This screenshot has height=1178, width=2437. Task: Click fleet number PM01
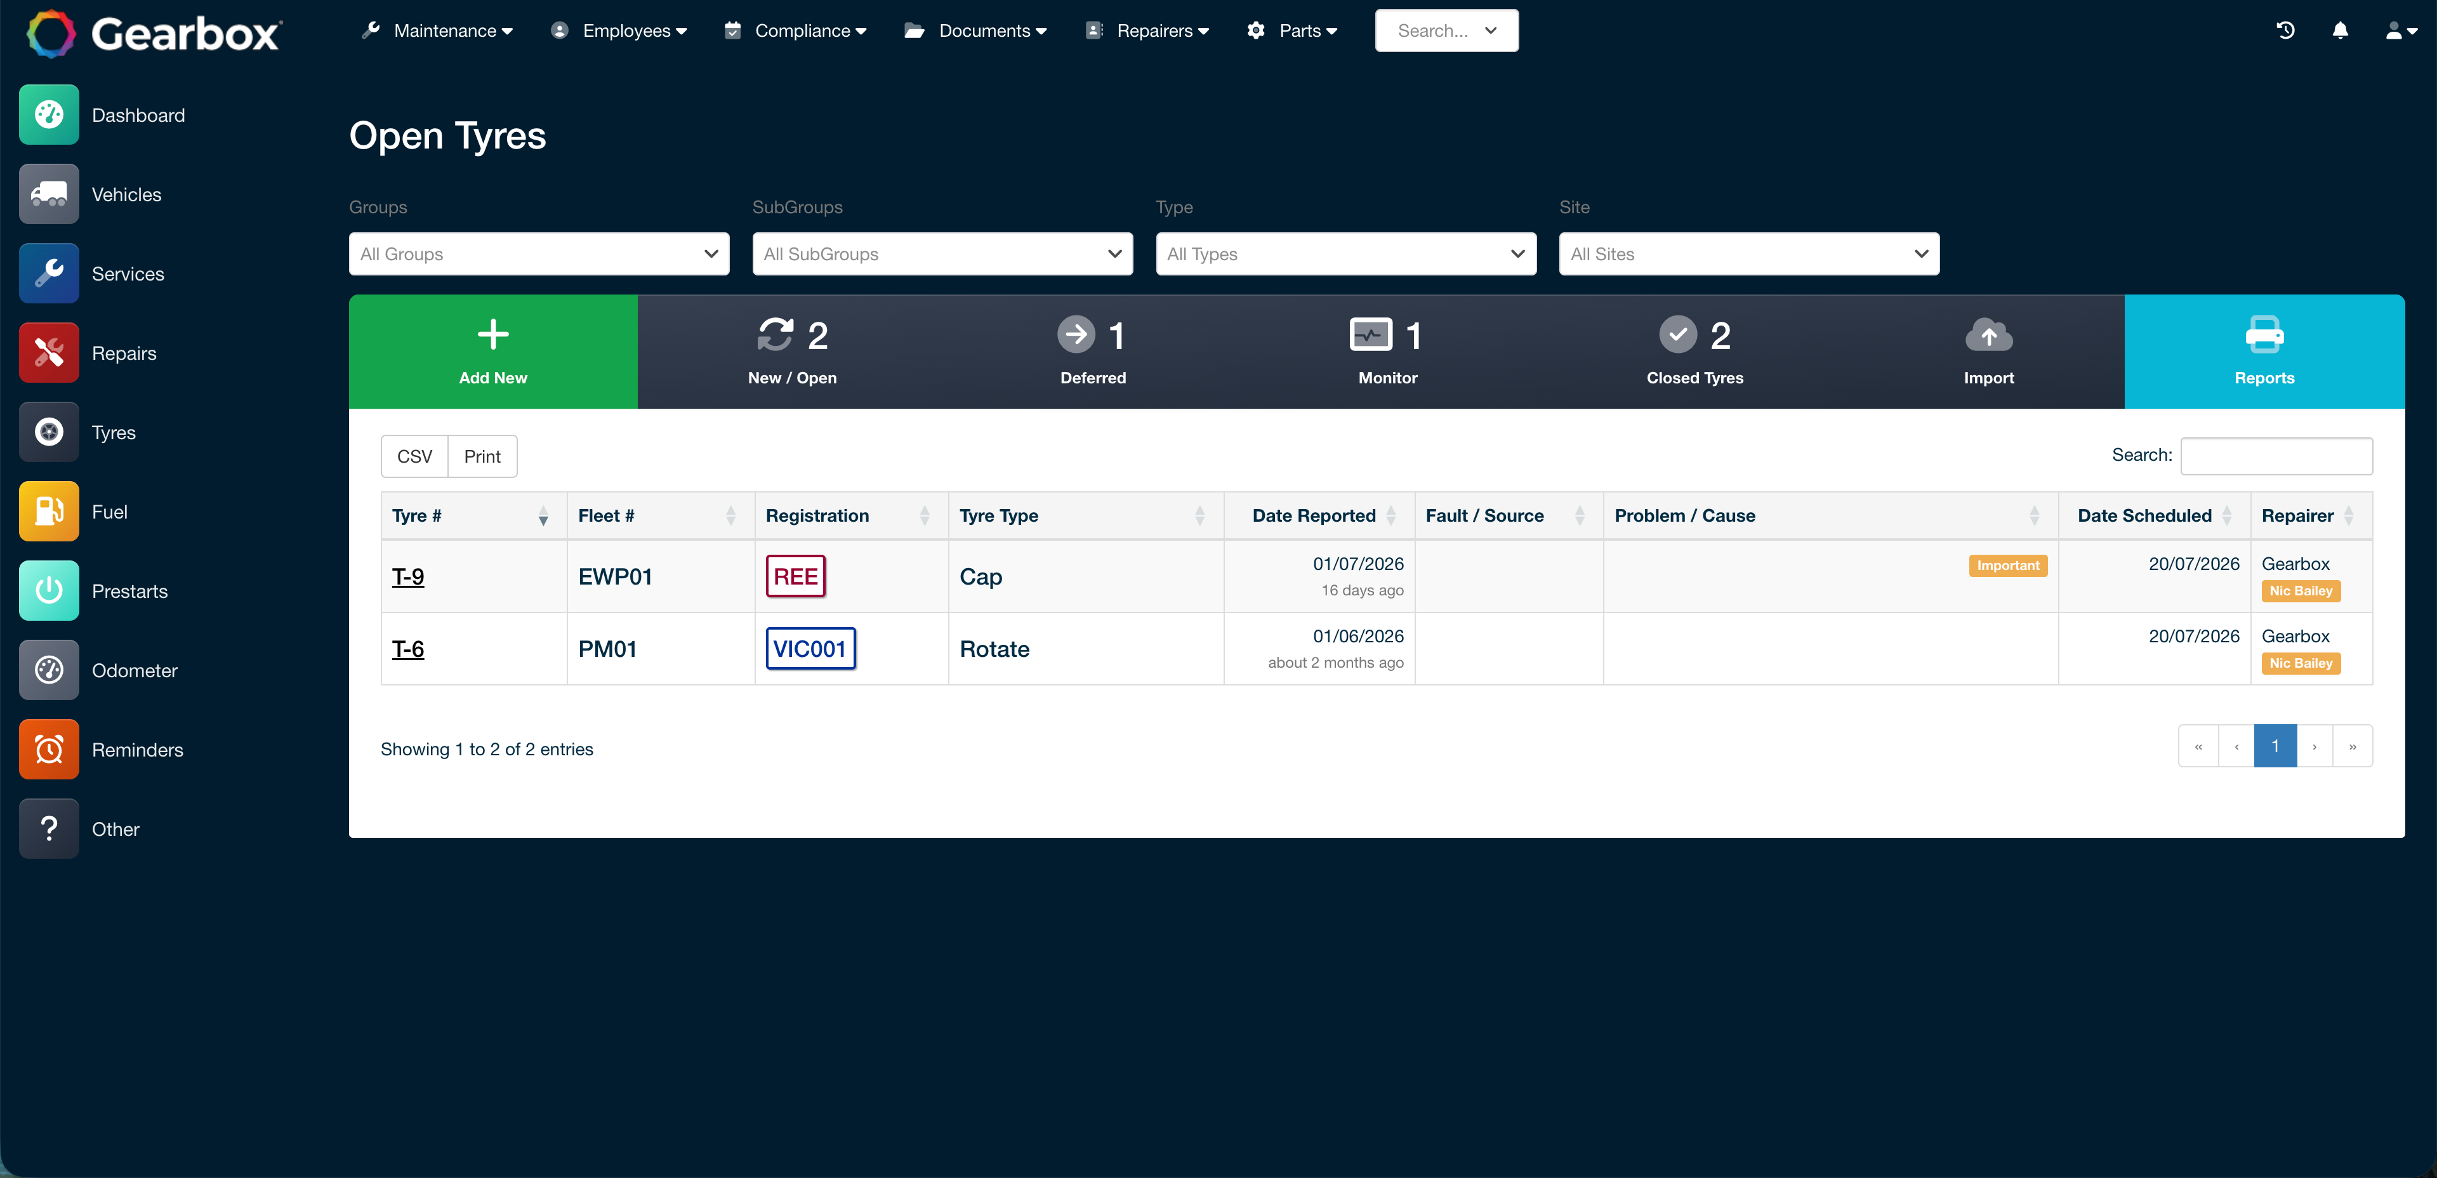point(607,649)
